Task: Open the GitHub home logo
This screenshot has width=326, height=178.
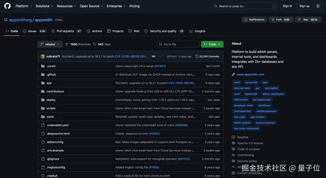Action: 7,6
